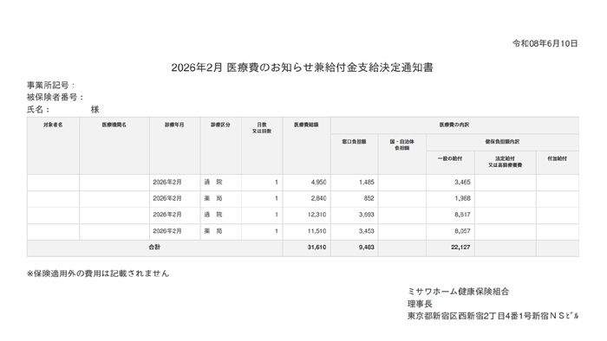Select the total cost 11,510

[x=317, y=231]
